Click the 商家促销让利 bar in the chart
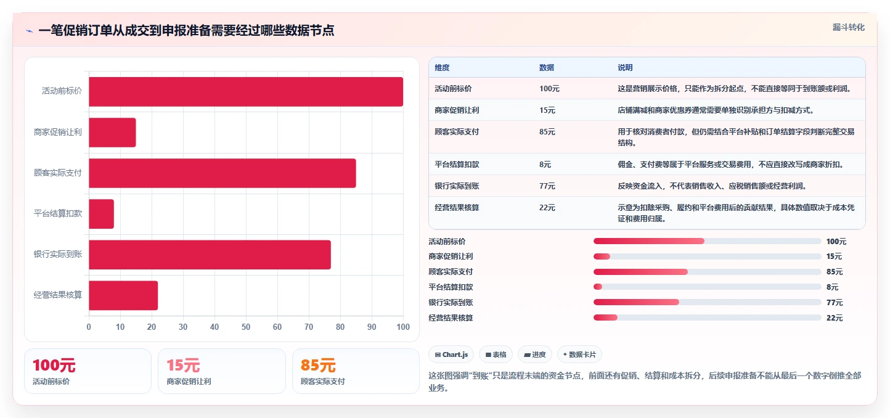890x418 pixels. [112, 132]
